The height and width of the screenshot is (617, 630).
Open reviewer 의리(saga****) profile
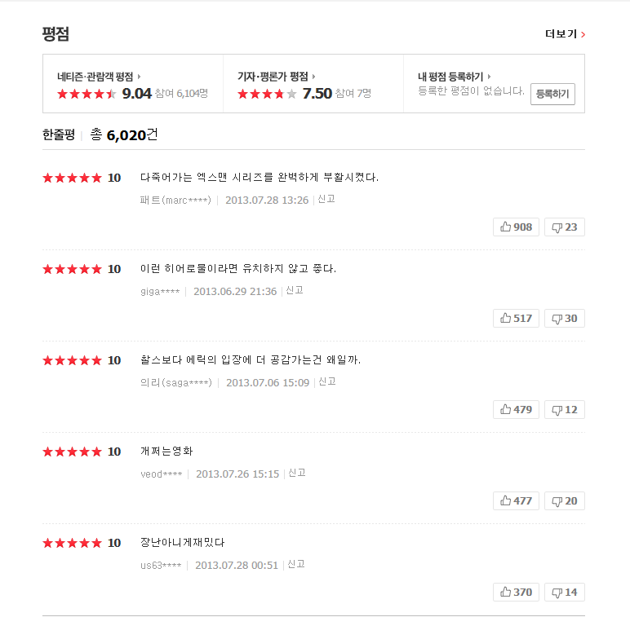pos(175,382)
